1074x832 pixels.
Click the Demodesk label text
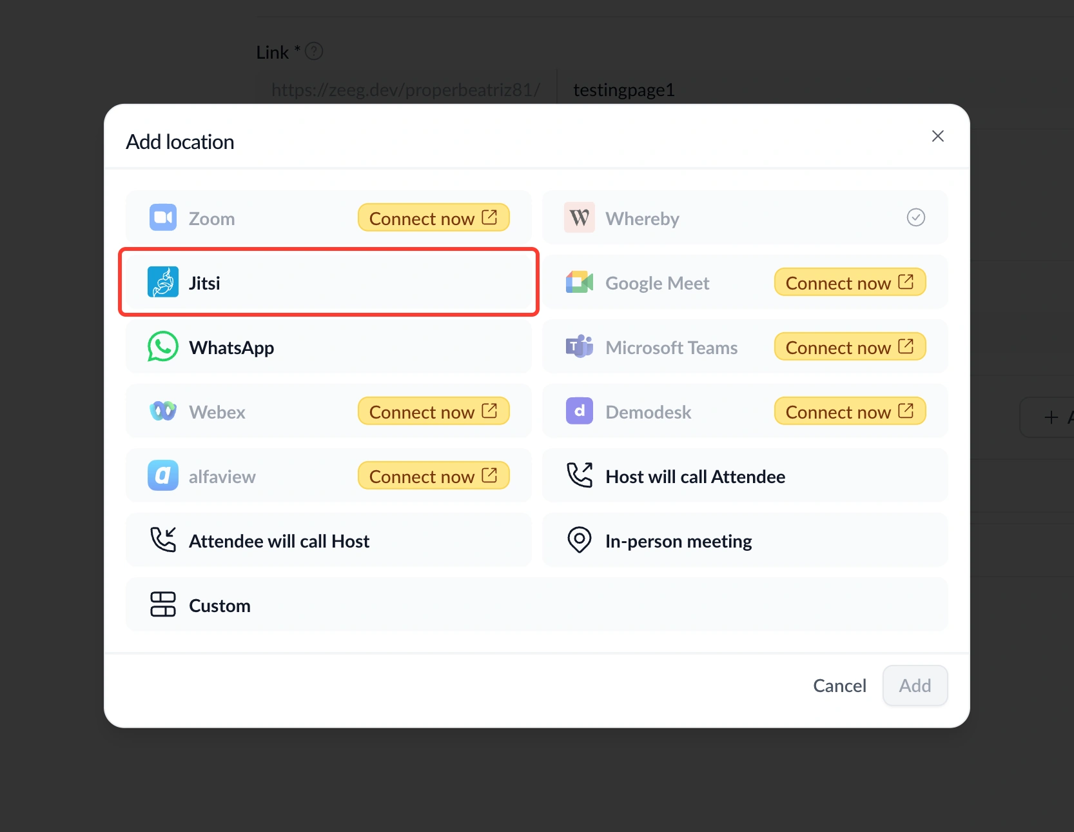(648, 412)
